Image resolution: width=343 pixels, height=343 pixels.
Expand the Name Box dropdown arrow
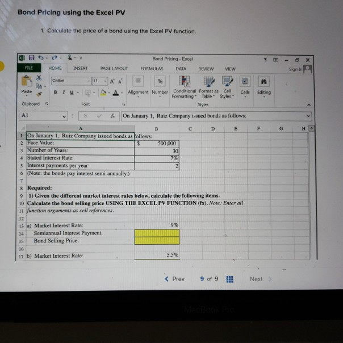[x=64, y=116]
